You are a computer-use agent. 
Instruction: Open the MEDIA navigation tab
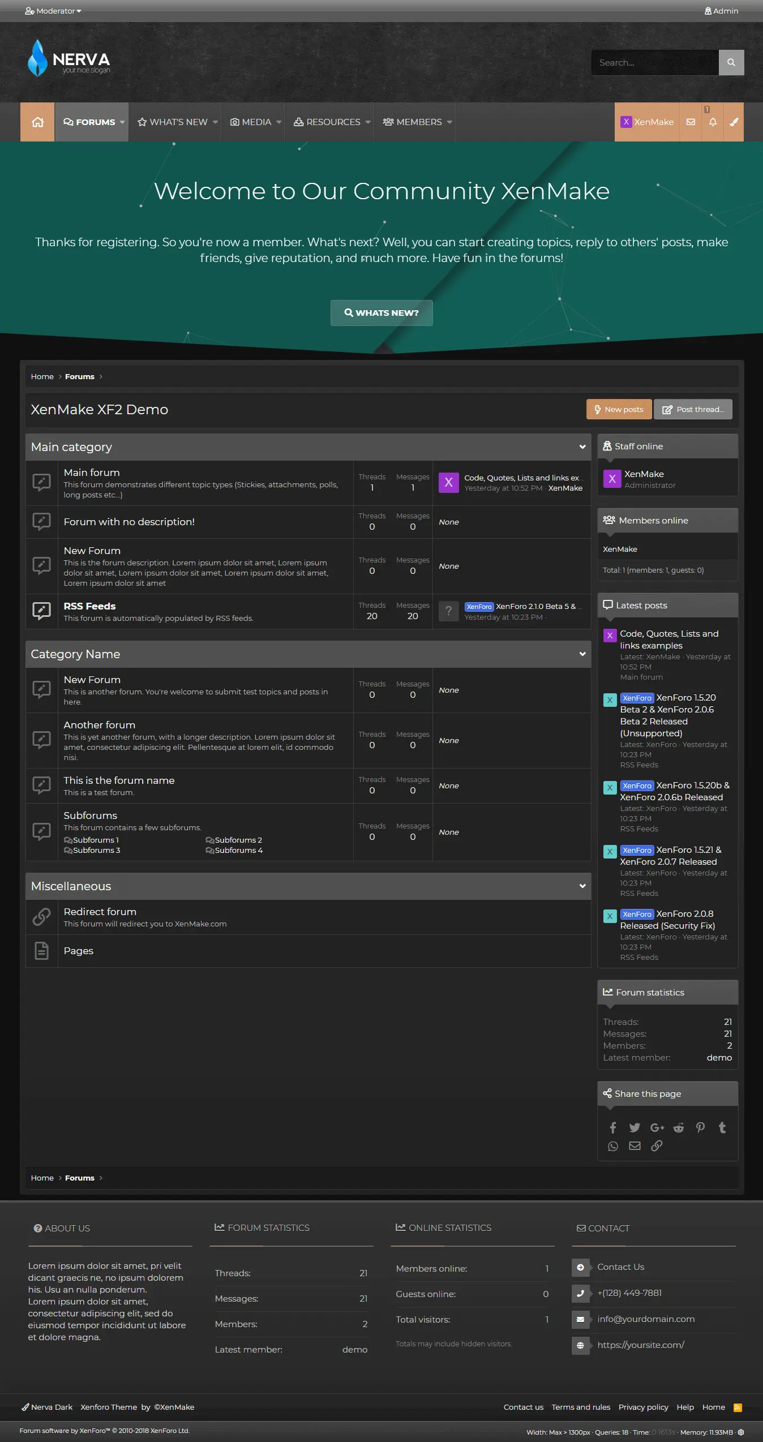[251, 122]
